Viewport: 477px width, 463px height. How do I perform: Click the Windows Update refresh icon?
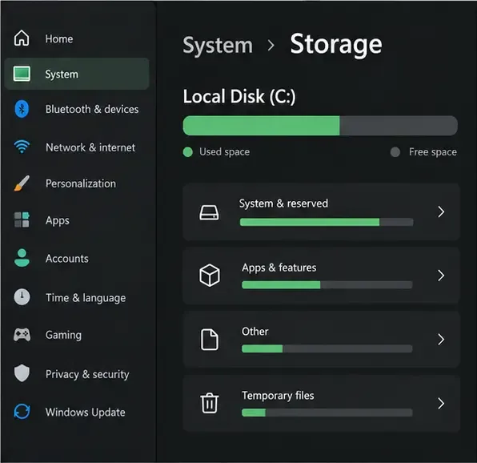22,411
